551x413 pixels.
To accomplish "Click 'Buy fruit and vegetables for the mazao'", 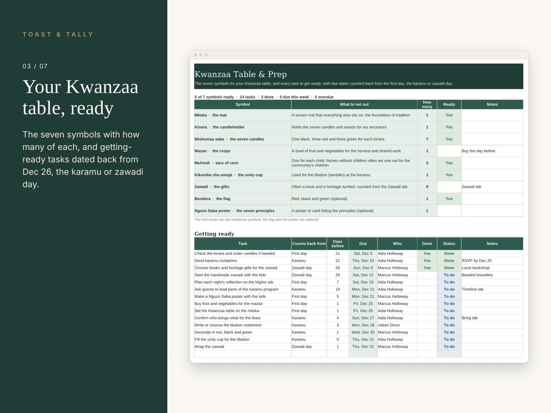I will 242,304.
